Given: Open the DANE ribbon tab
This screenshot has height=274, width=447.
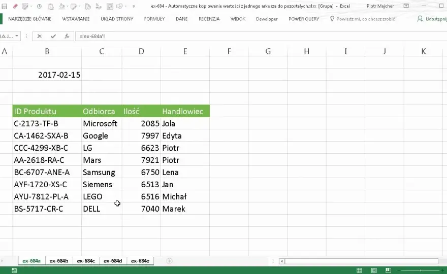Looking at the screenshot, I should tap(182, 19).
